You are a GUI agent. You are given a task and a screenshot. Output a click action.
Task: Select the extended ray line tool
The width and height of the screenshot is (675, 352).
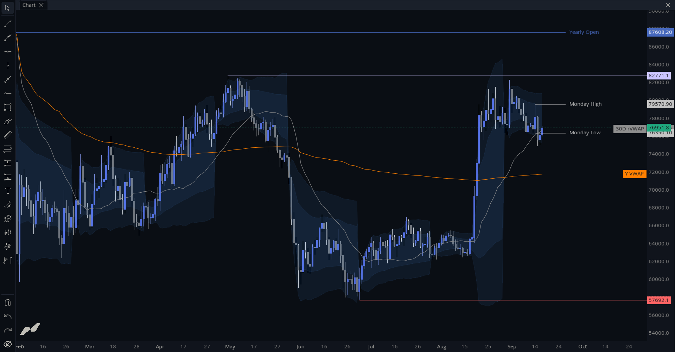click(x=7, y=79)
